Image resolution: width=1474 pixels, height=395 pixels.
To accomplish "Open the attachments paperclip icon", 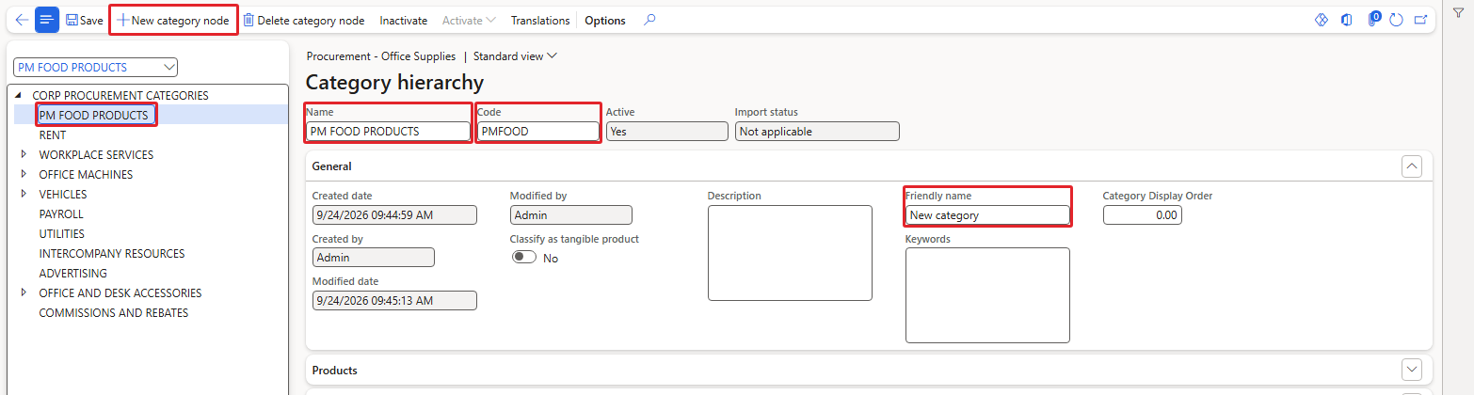I will click(1374, 20).
